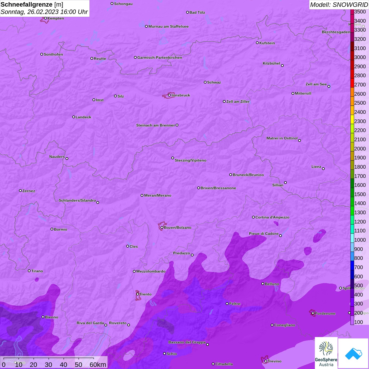Viewport: 369px width, 369px height.
Task: Select the Berchtesgaden label
Action: point(336,32)
